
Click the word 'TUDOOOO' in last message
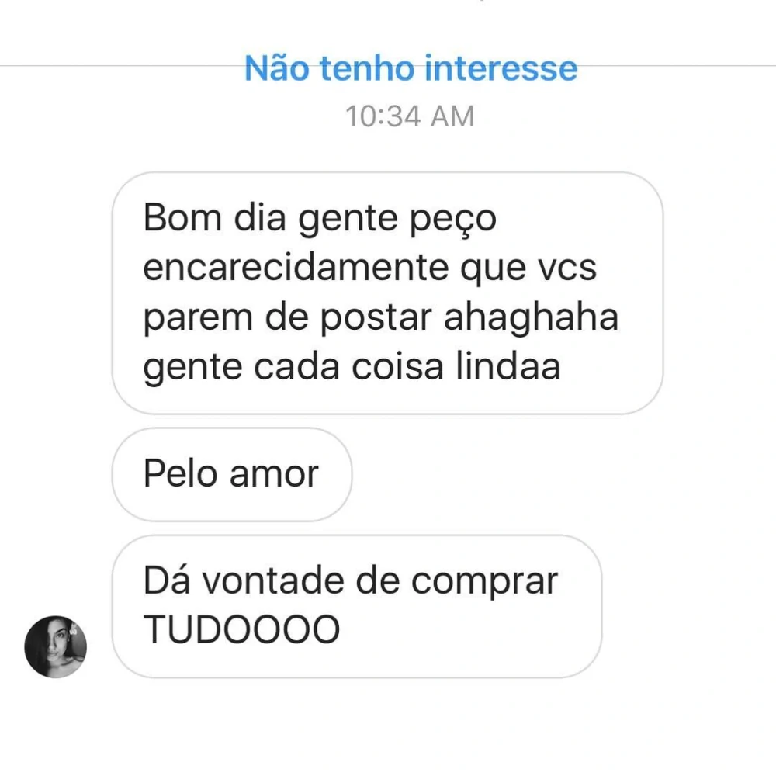(241, 629)
